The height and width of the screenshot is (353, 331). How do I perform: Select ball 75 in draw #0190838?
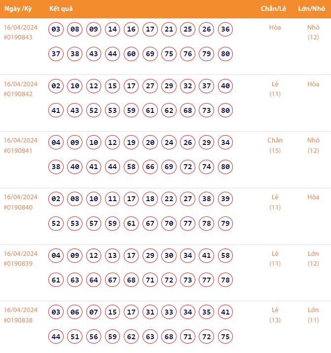pyautogui.click(x=225, y=337)
